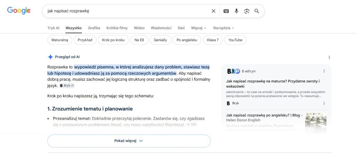Open the 8 witryn sources three-dot menu
This screenshot has width=356, height=158.
pyautogui.click(x=324, y=71)
